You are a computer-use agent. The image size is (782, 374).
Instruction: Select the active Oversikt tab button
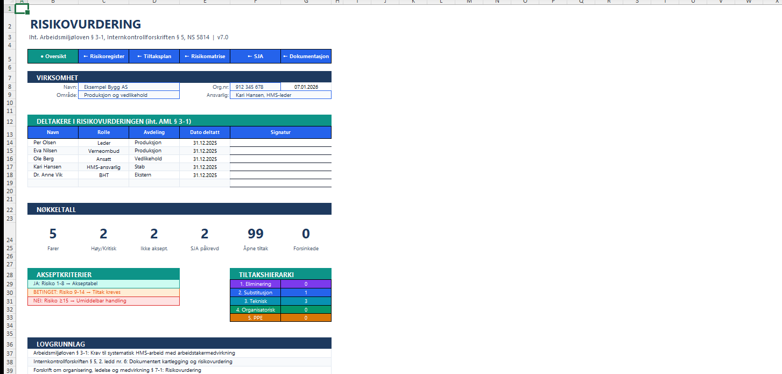click(53, 57)
